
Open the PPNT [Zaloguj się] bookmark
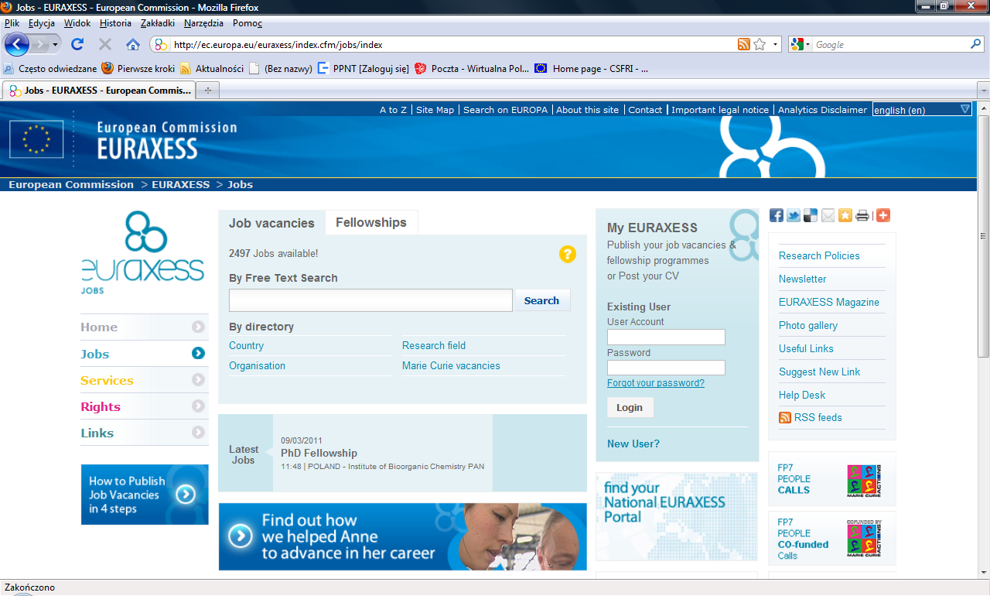(364, 68)
